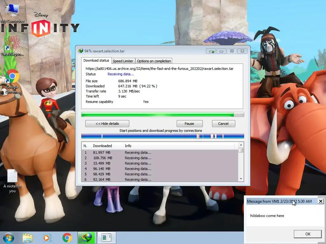Select the Internet Download Manager taskbar button
Screen dimensions: 326x244
tap(87, 238)
